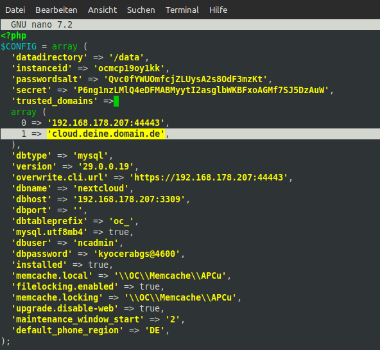
Task: Open the Datei menu
Action: click(x=15, y=10)
